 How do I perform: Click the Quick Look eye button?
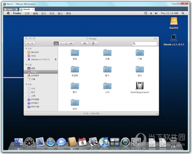(85, 43)
